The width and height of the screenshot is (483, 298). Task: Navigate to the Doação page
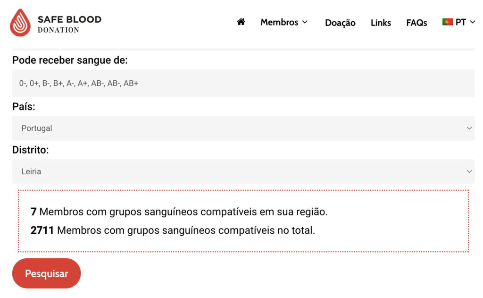click(x=340, y=23)
